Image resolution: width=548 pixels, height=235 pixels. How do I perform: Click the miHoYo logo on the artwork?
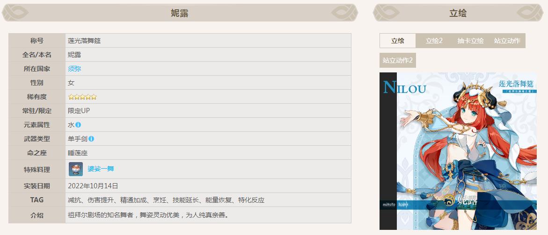pyautogui.click(x=390, y=204)
